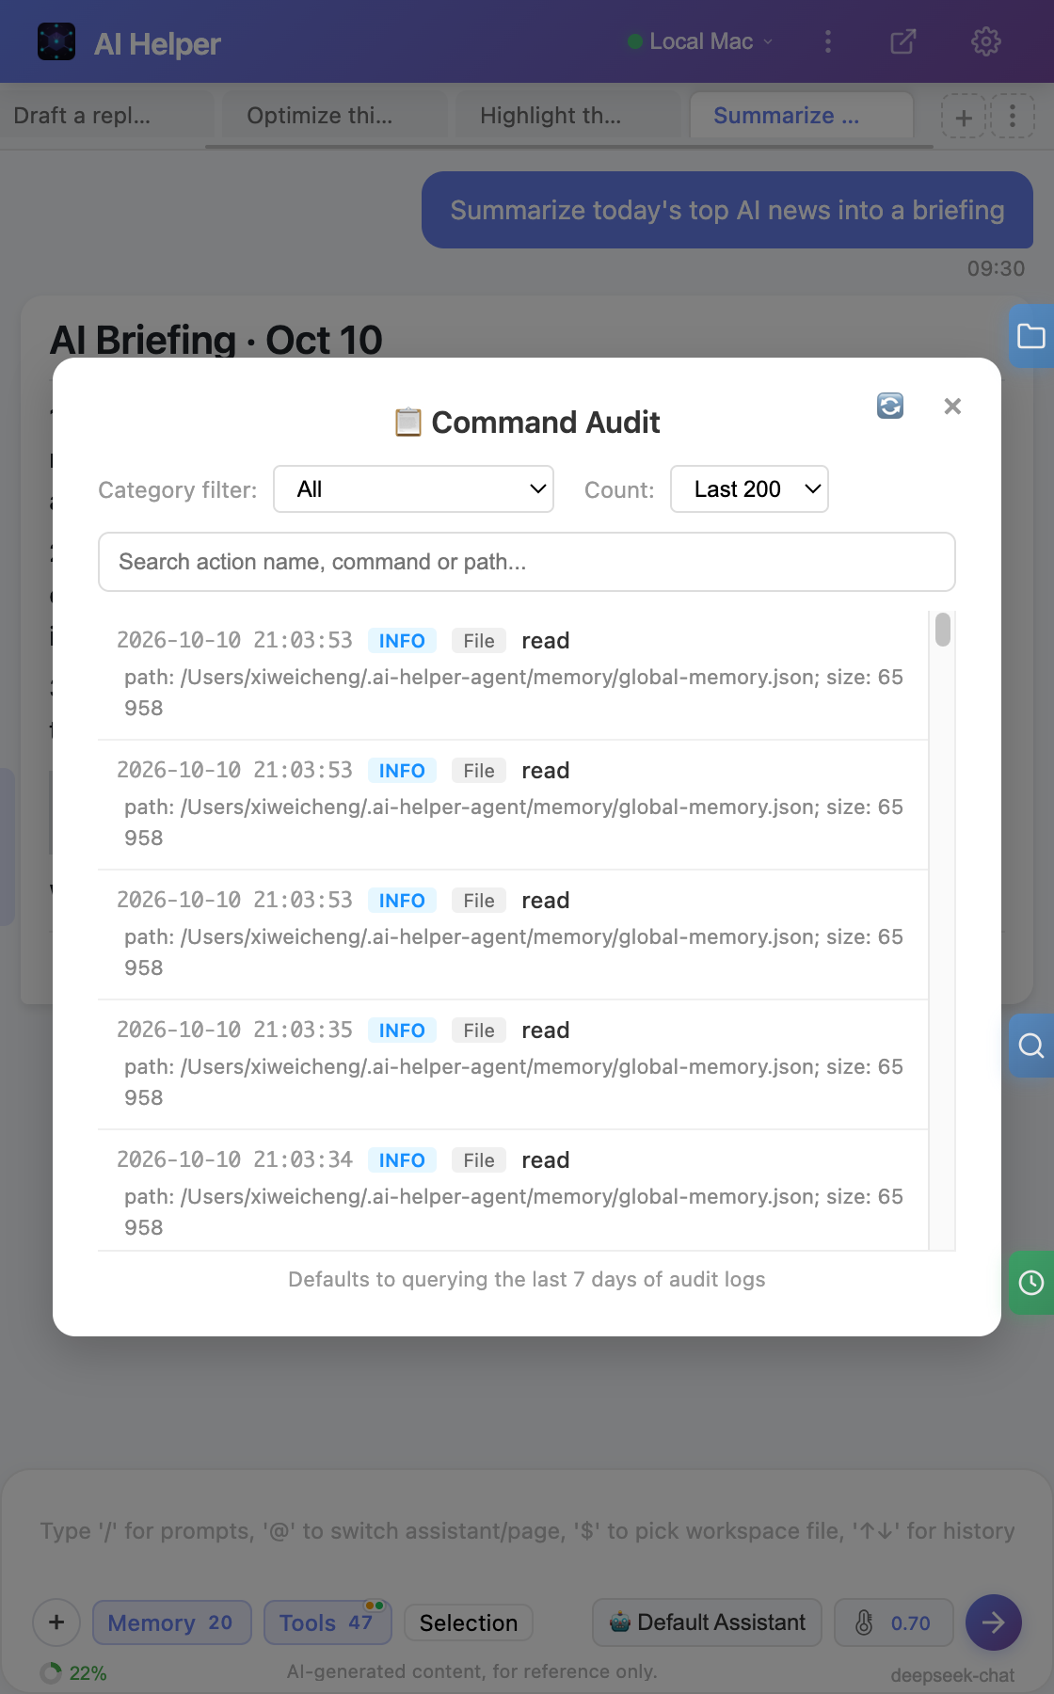Open the history clock side button
Viewport: 1054px width, 1694px height.
point(1031,1283)
